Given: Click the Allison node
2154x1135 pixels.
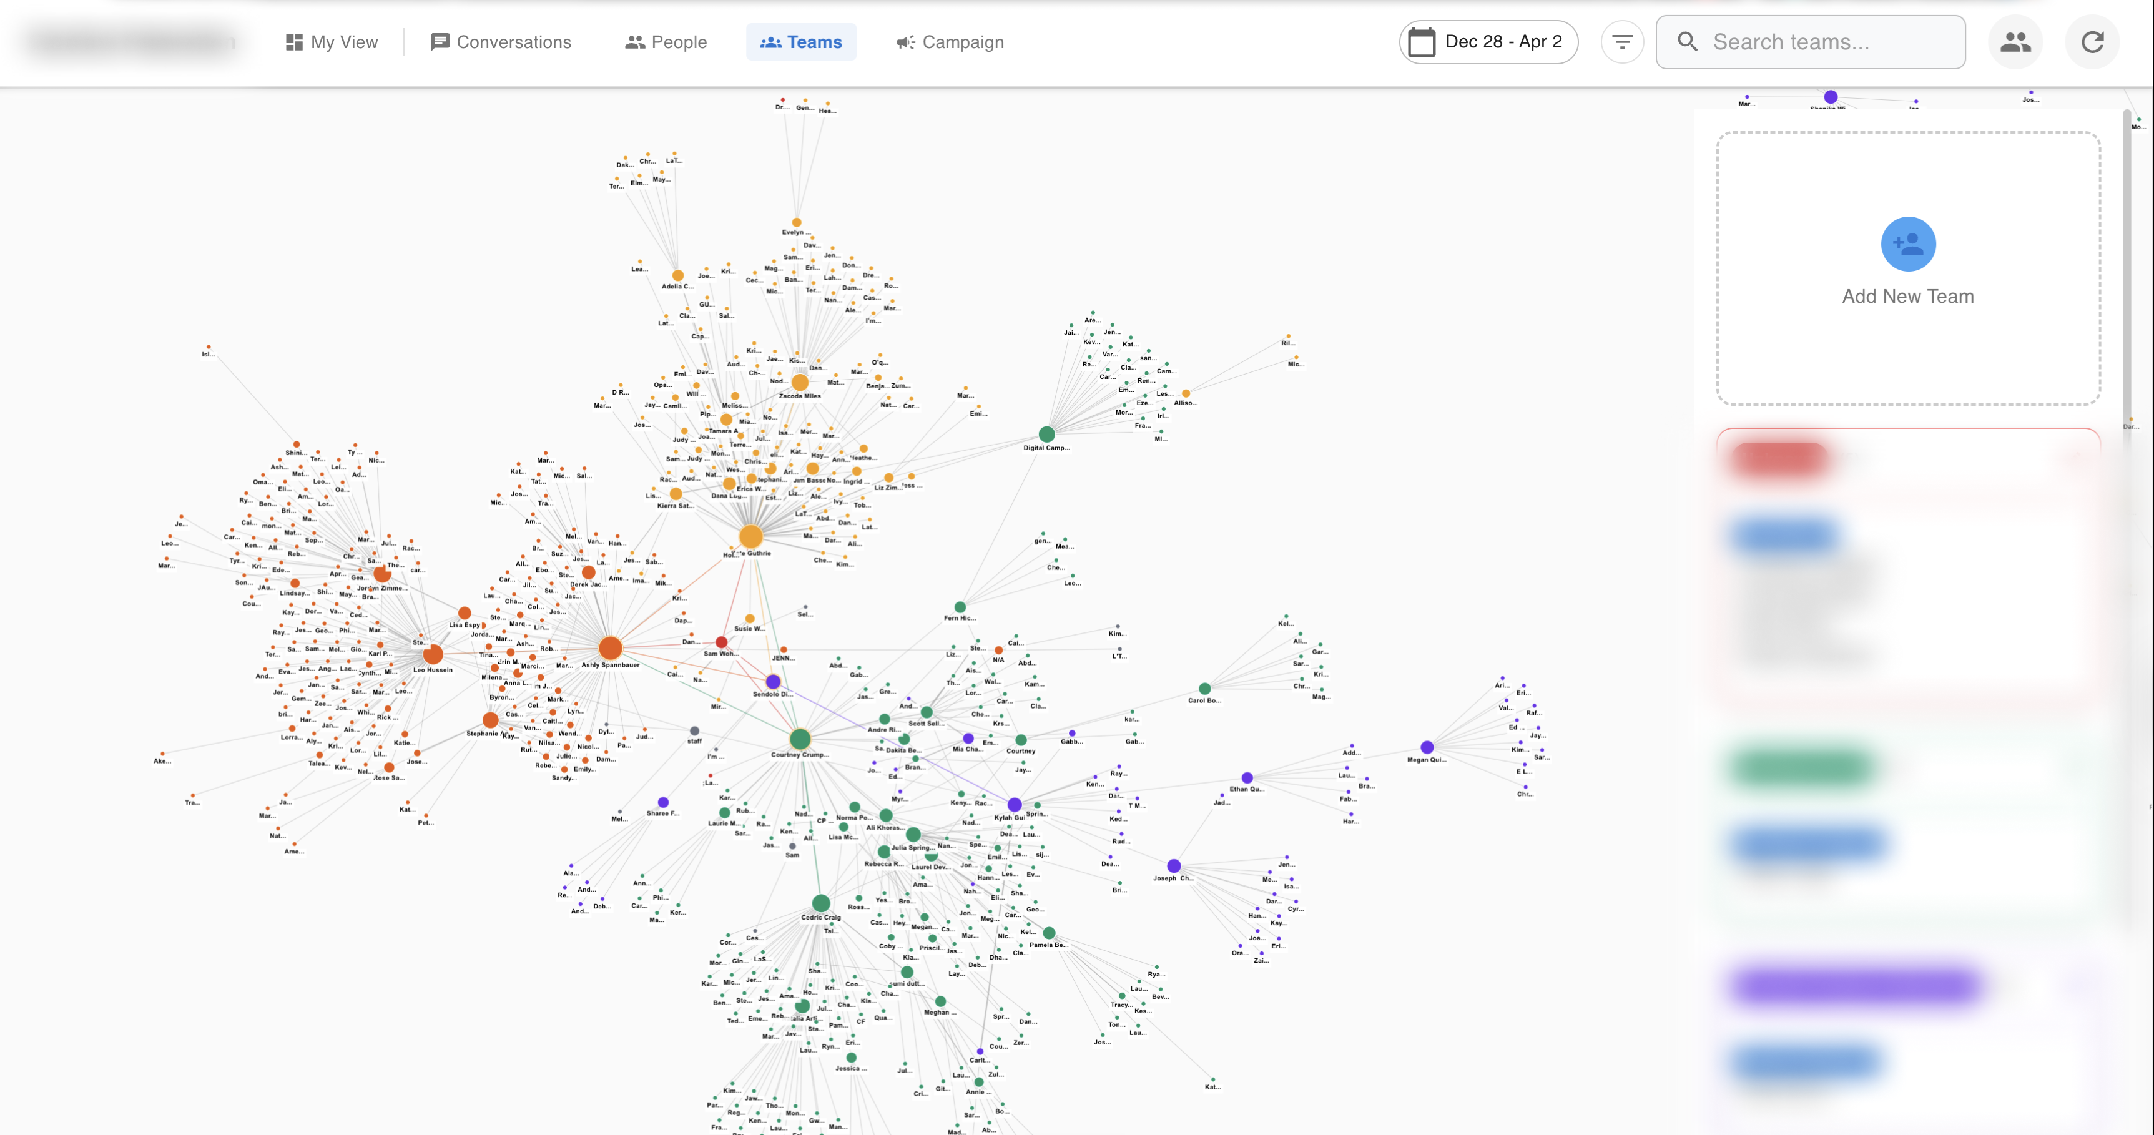Looking at the screenshot, I should (1186, 393).
